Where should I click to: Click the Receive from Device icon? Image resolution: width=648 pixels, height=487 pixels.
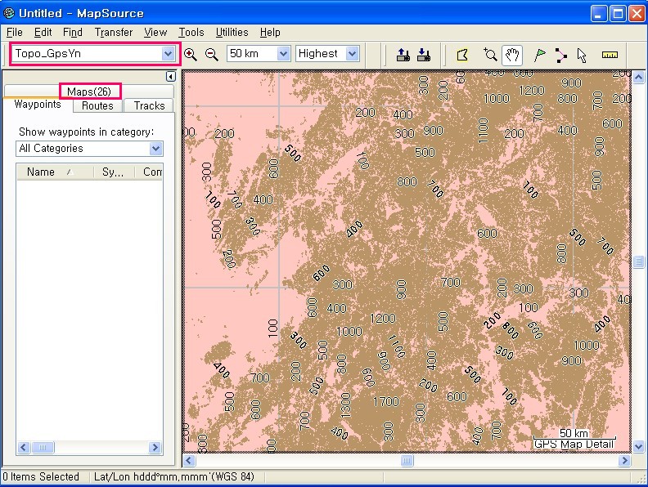pos(424,55)
